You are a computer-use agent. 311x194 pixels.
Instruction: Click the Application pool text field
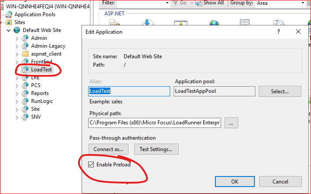point(214,91)
